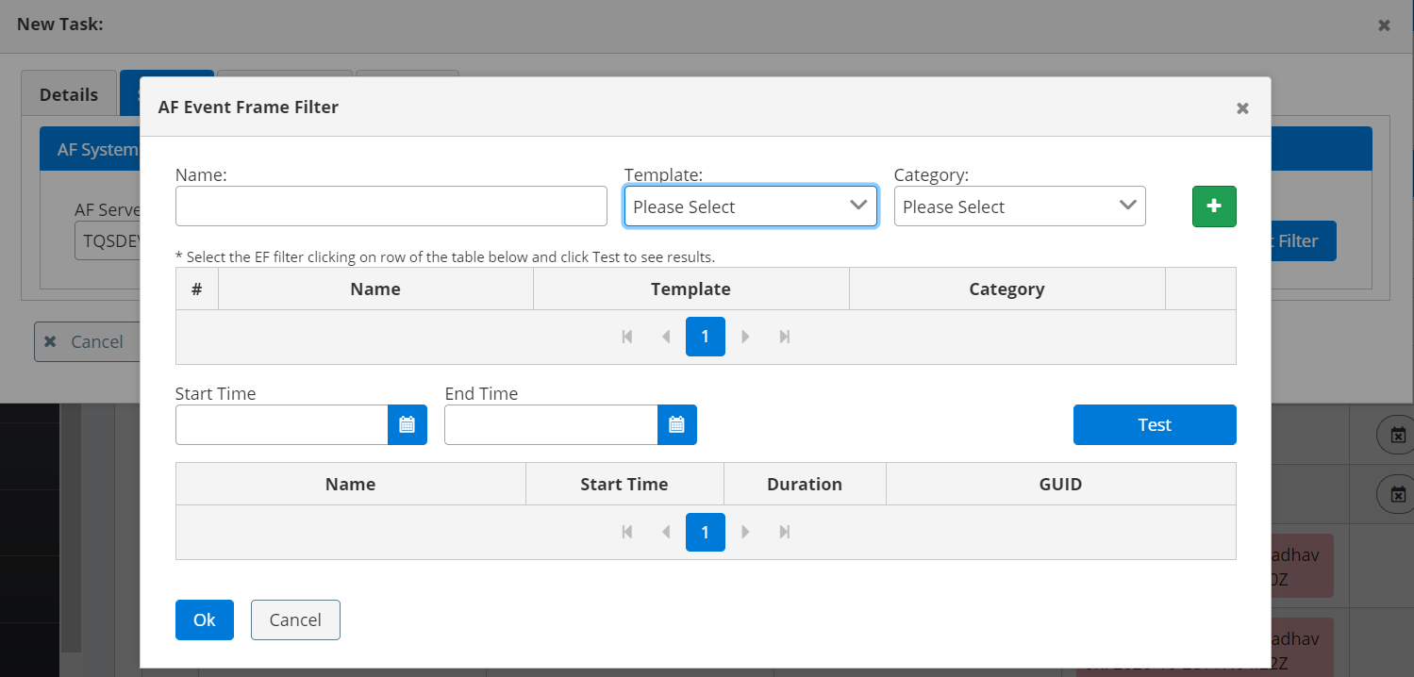Click the green plus add filter button
This screenshot has width=1414, height=677.
click(x=1213, y=206)
